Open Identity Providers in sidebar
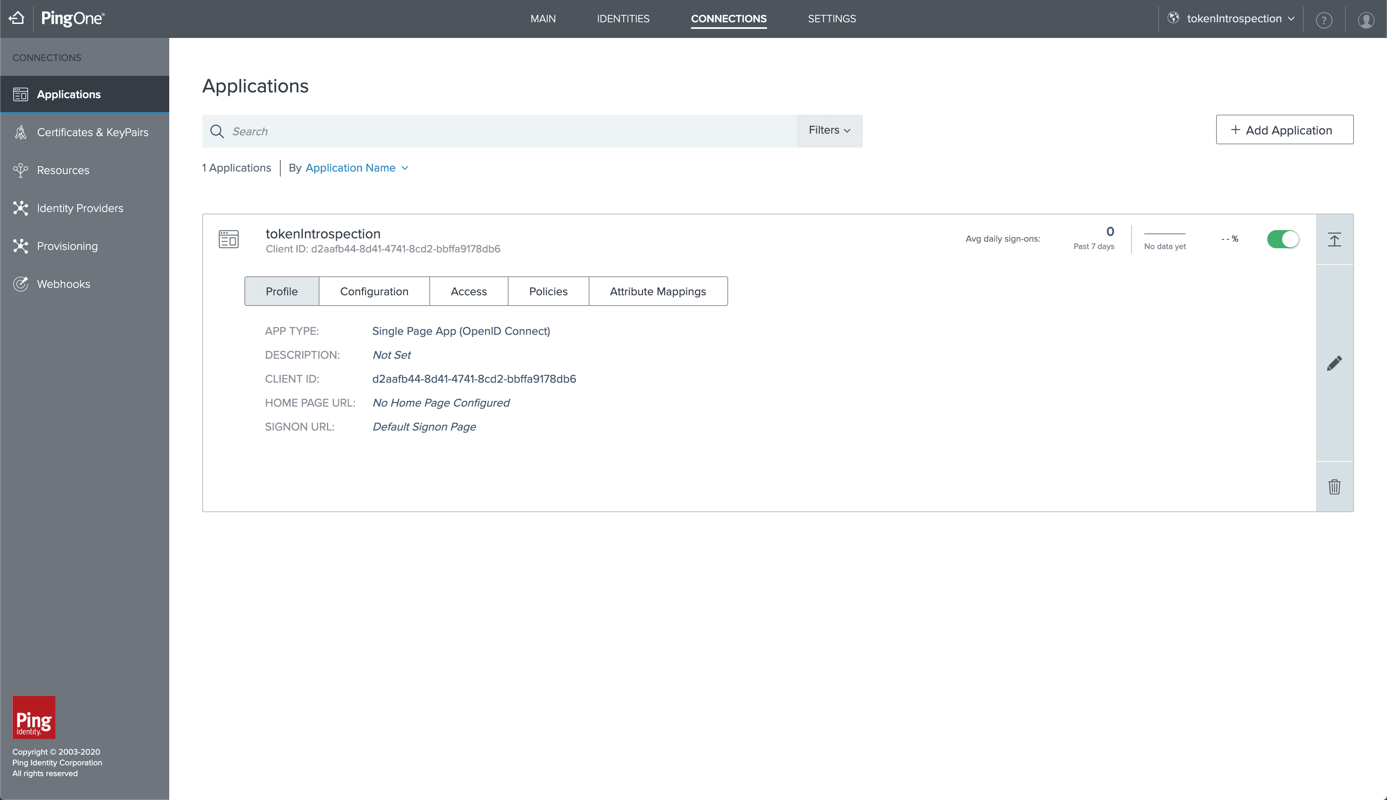The image size is (1387, 800). (80, 208)
